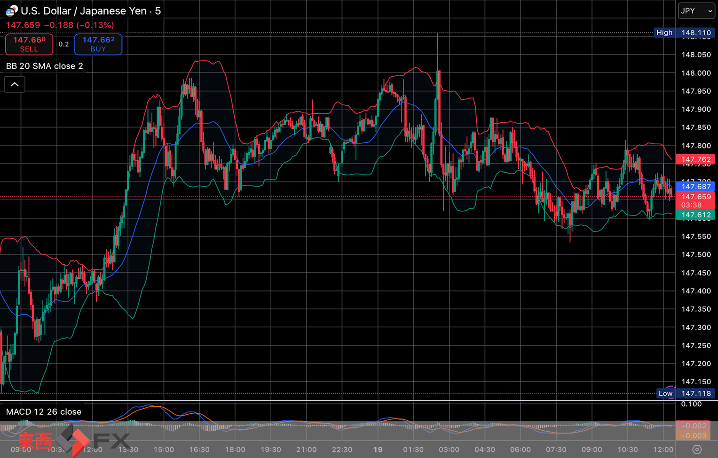Open the JPY currency dropdown
This screenshot has width=718, height=458.
(x=696, y=11)
